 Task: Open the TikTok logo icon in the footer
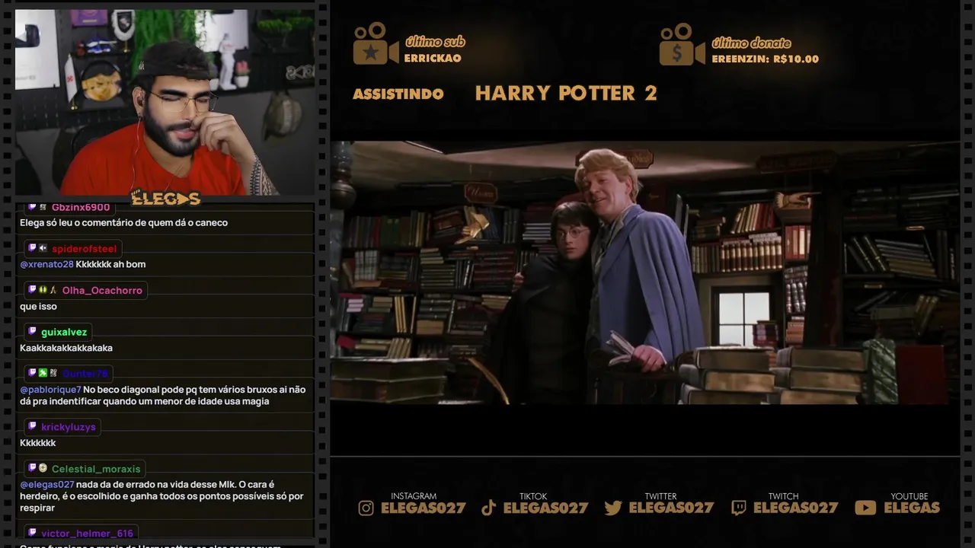click(x=489, y=508)
